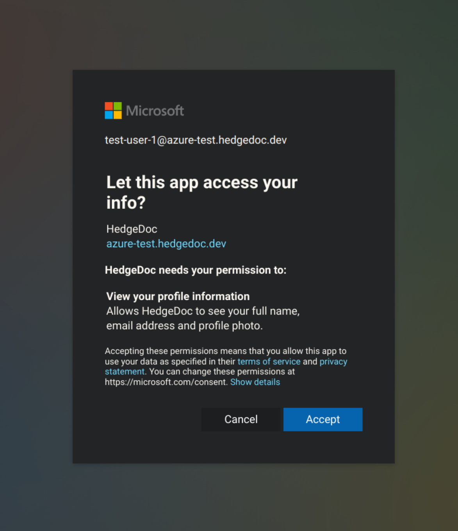Click the blue square of the Microsoft logo

coord(108,115)
